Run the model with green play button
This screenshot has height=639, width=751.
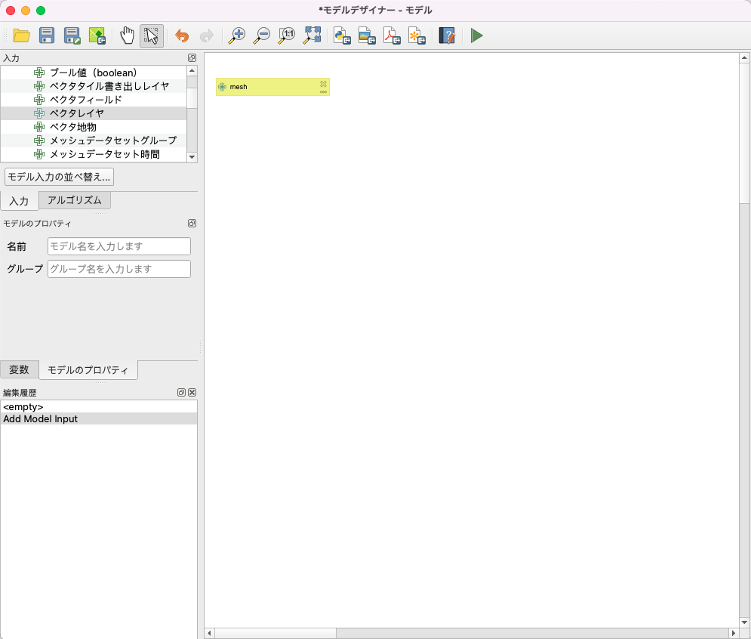(x=476, y=35)
